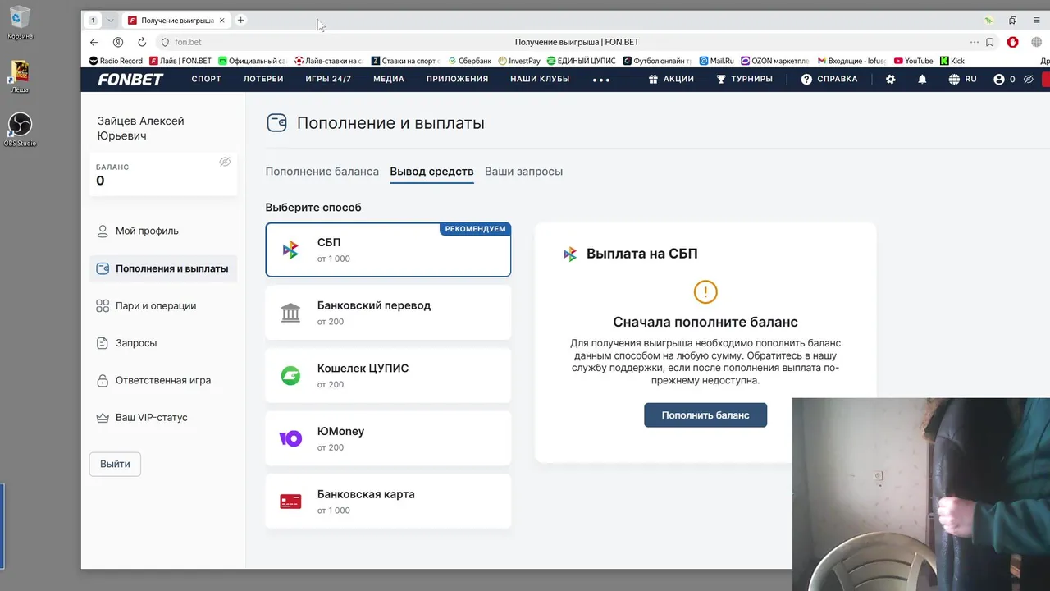Toggle balance visibility eye in sidebar
1050x591 pixels.
pos(225,162)
